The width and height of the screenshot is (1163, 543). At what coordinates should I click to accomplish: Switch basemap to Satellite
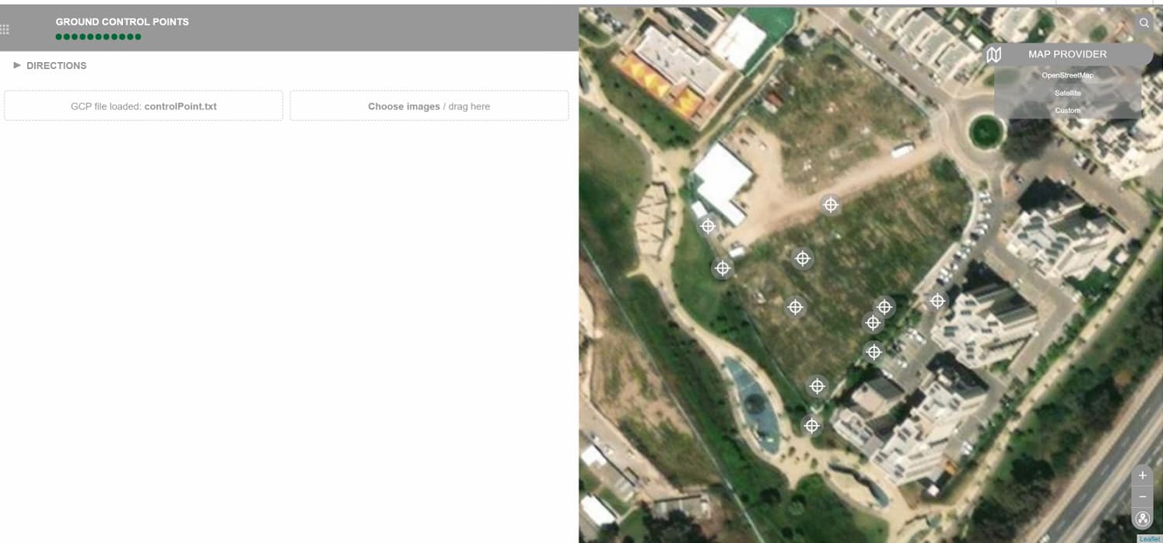1067,92
